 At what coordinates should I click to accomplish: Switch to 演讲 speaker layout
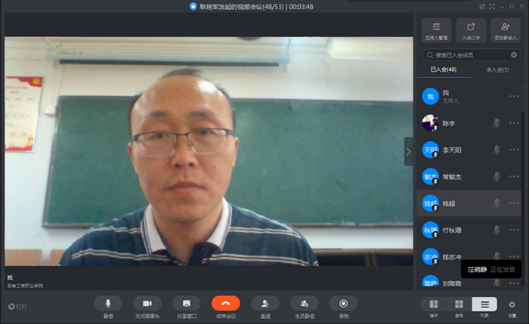pyautogui.click(x=434, y=304)
